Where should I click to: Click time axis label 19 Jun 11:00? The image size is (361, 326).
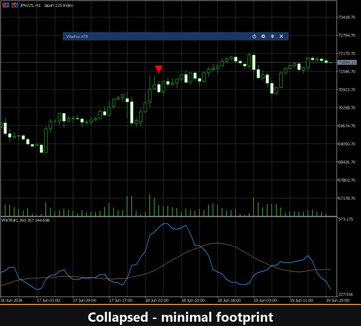[301, 300]
